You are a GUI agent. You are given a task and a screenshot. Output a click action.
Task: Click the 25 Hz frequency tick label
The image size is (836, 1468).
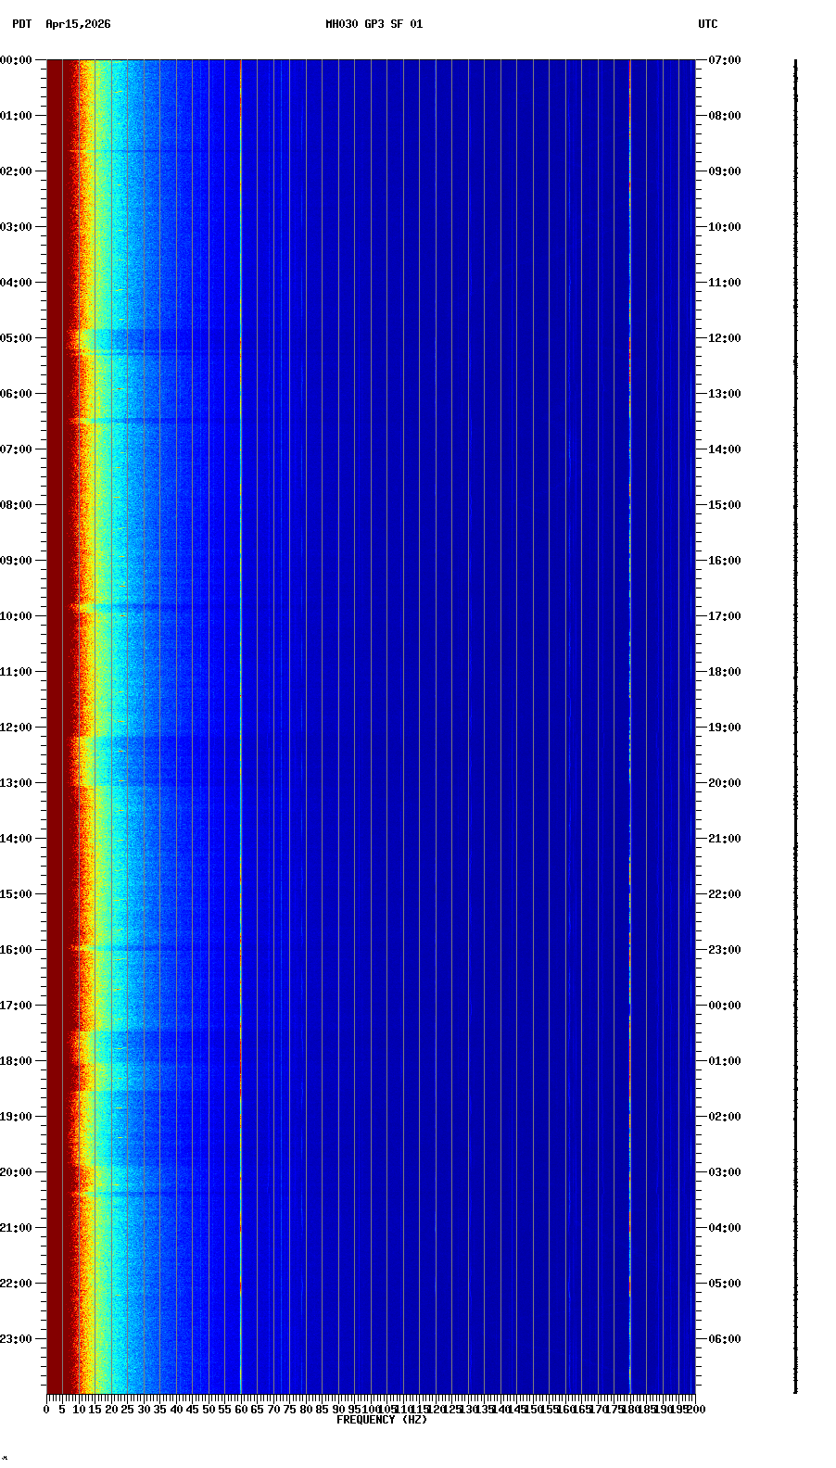(x=128, y=1410)
